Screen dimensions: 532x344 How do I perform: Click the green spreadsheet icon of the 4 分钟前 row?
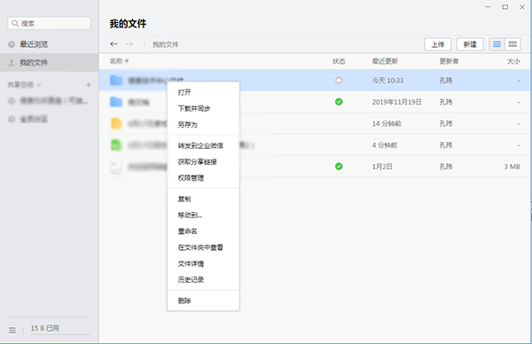[x=116, y=145]
